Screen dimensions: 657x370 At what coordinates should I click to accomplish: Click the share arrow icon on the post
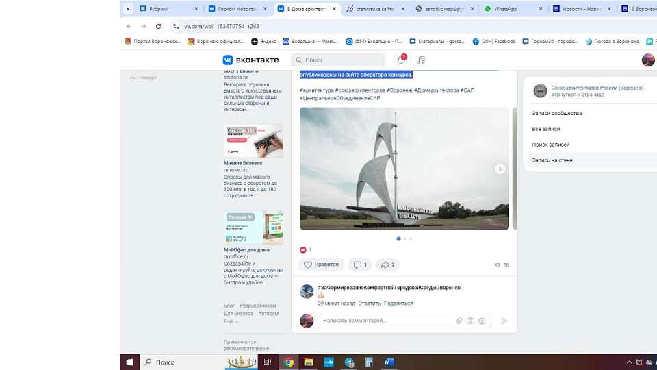388,264
